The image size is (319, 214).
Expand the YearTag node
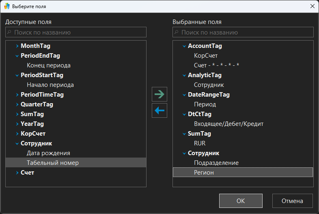(17, 124)
